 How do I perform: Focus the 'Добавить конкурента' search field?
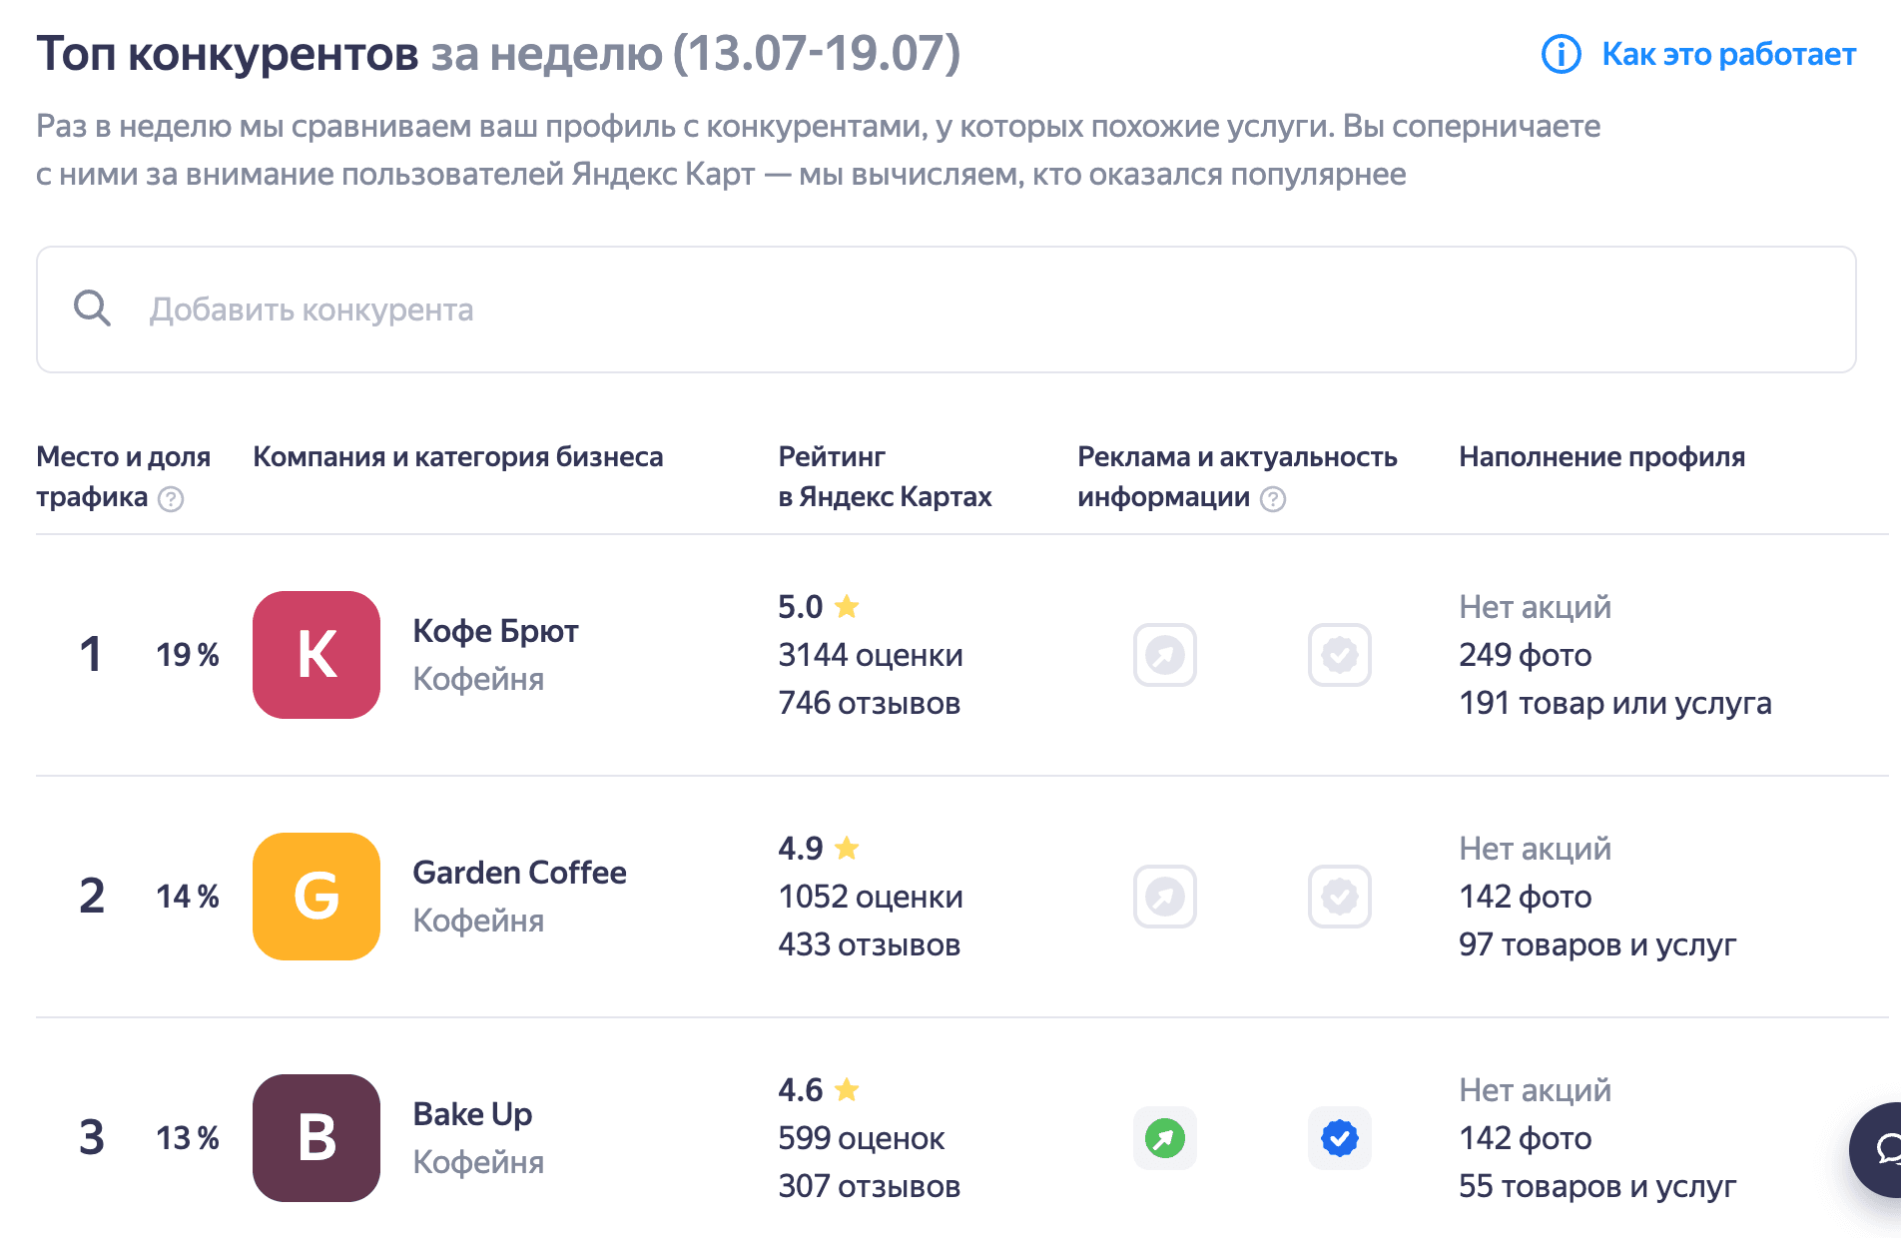click(947, 309)
